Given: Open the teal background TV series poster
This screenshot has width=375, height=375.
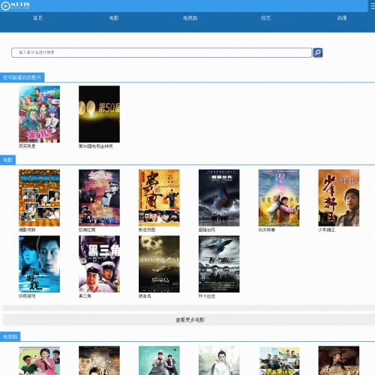Looking at the screenshot, I should click(x=159, y=361).
